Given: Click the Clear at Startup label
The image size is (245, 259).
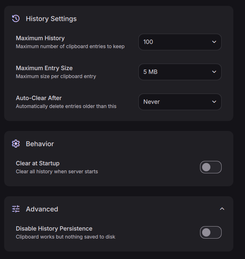Looking at the screenshot, I should point(37,163).
